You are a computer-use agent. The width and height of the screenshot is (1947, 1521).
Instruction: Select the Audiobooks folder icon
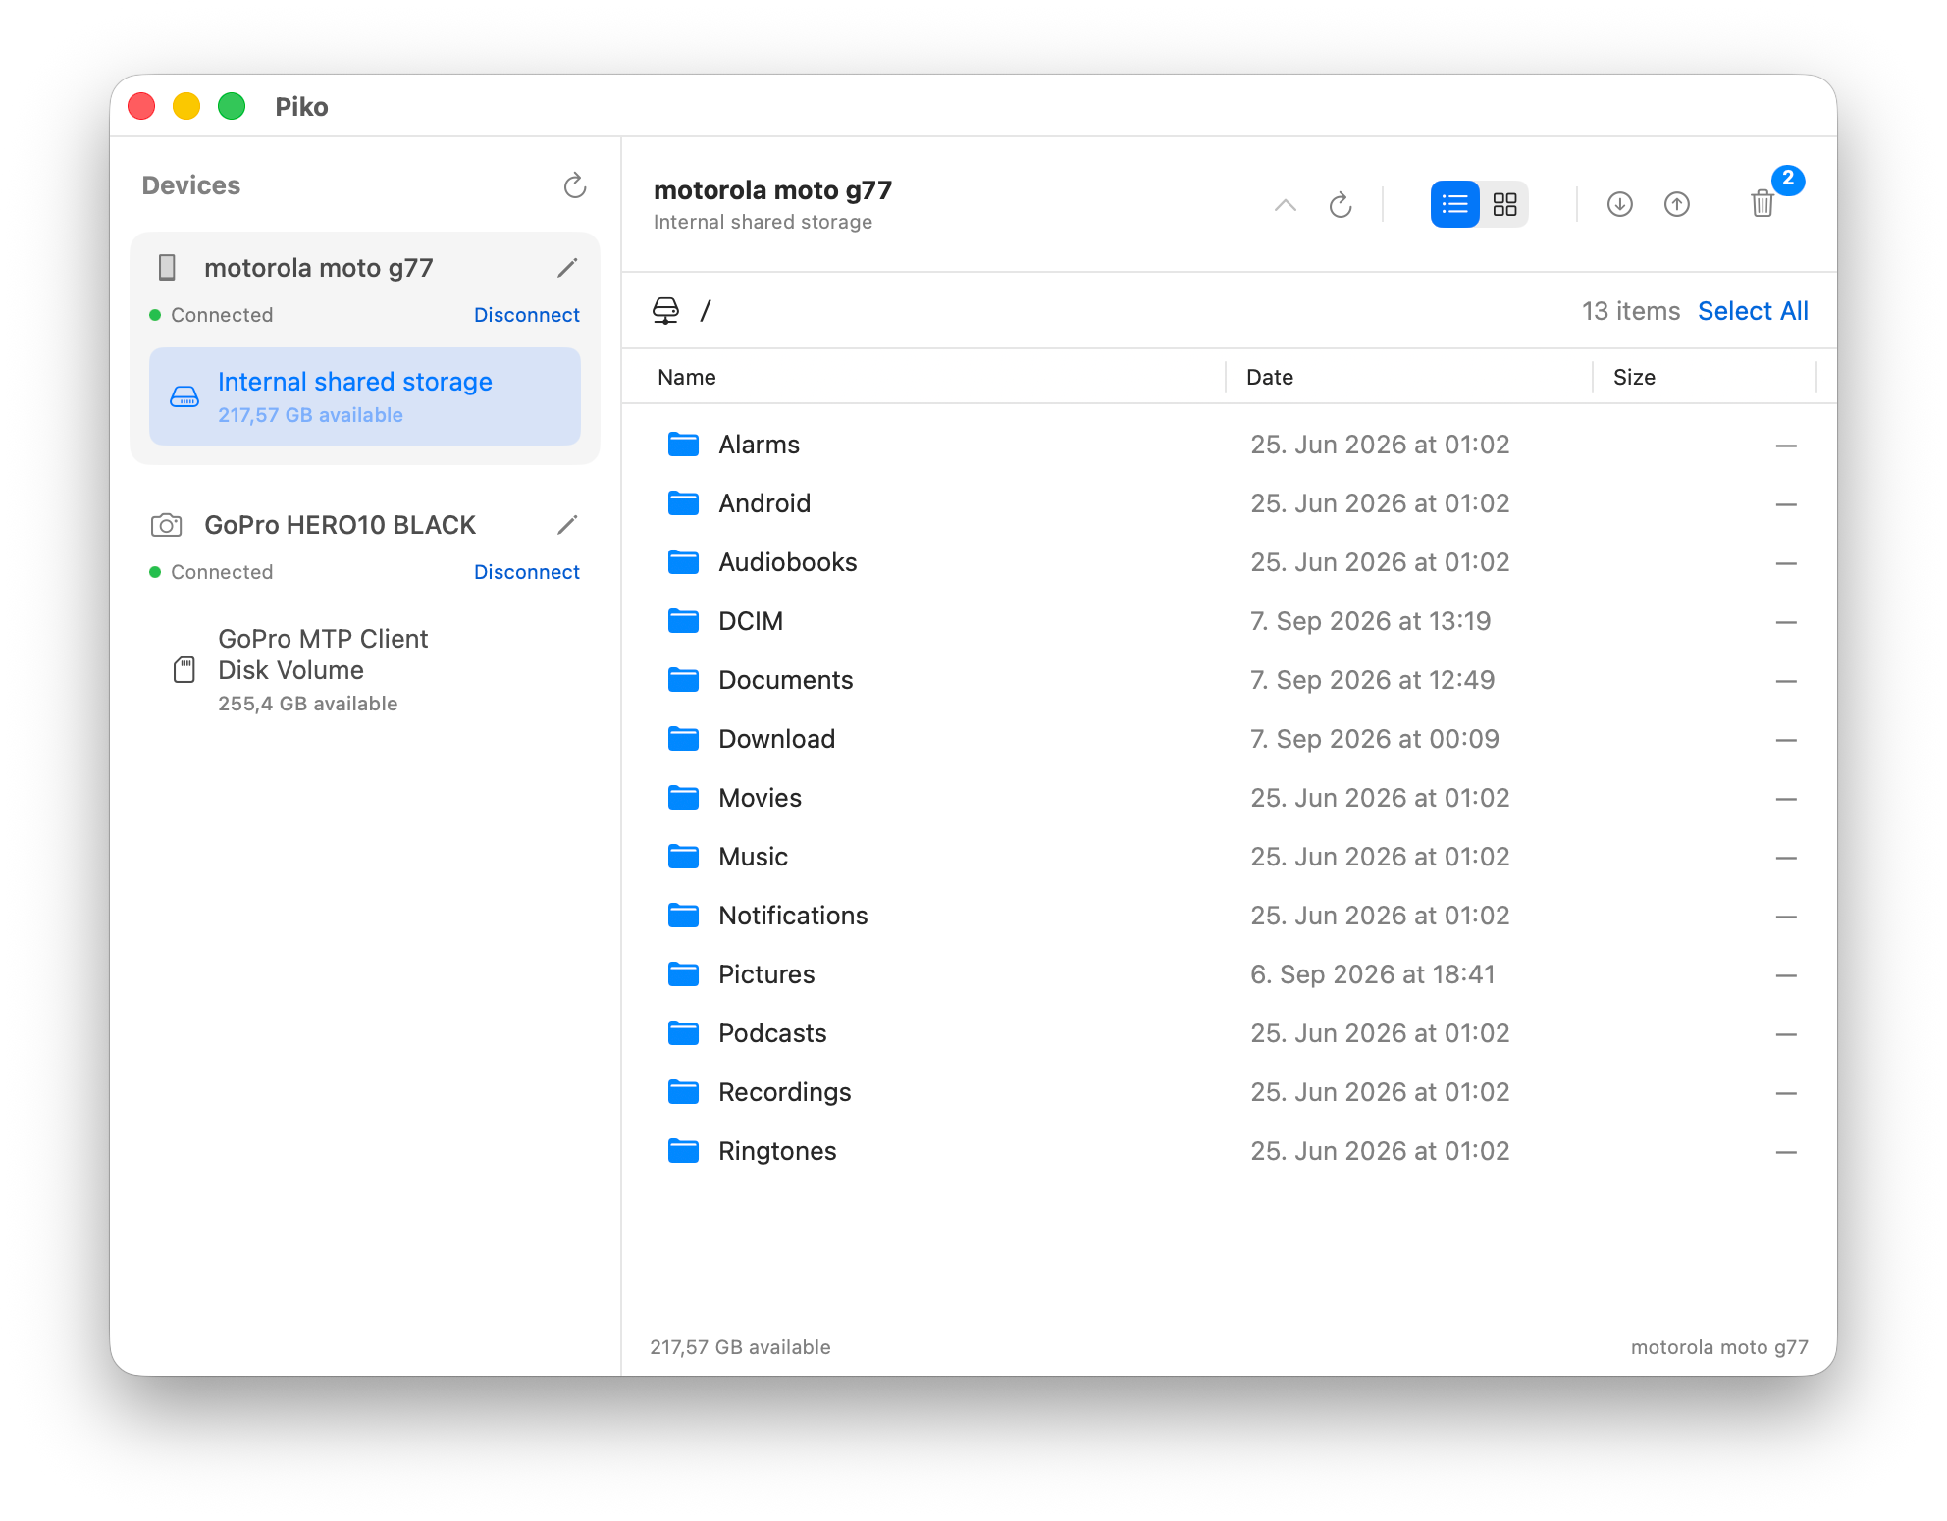tap(683, 562)
